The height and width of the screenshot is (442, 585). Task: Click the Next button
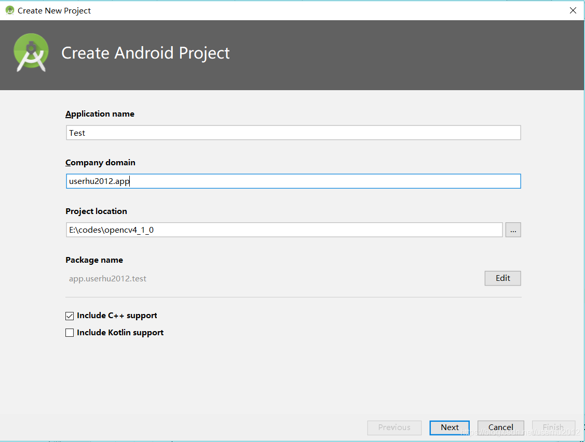point(449,427)
